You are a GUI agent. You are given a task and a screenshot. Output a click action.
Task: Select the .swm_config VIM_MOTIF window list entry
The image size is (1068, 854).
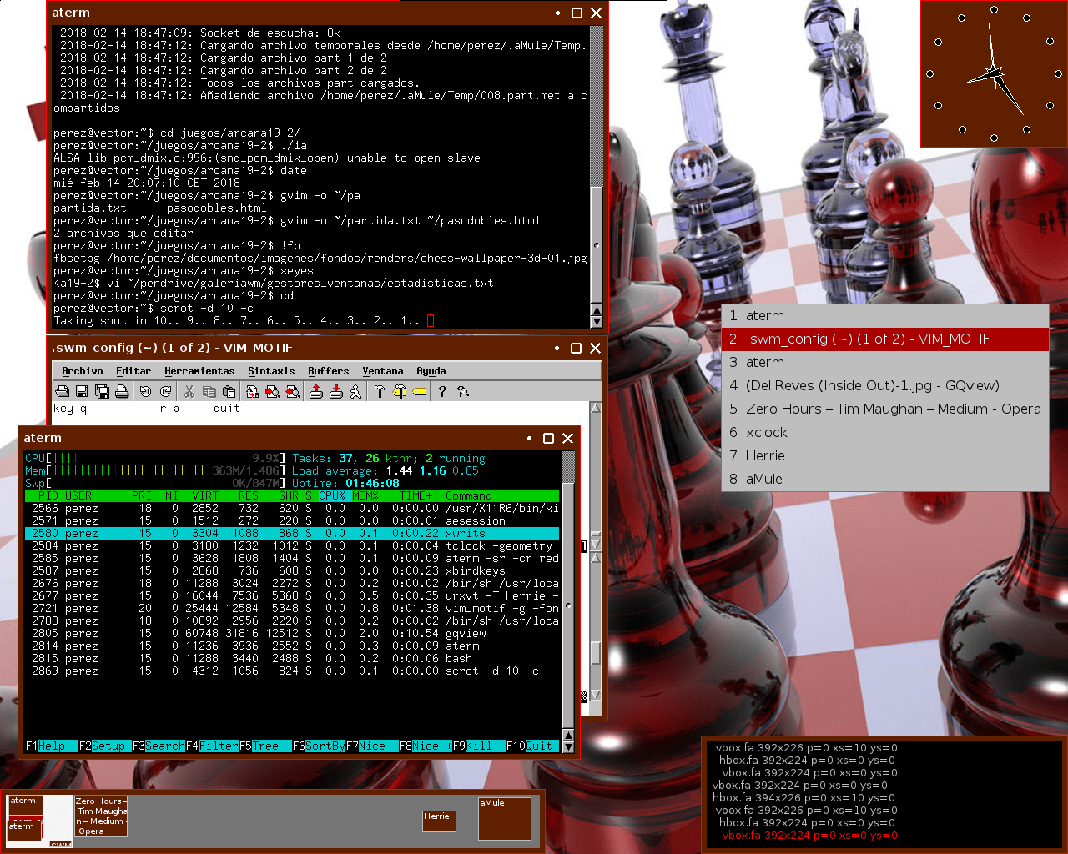(x=885, y=339)
